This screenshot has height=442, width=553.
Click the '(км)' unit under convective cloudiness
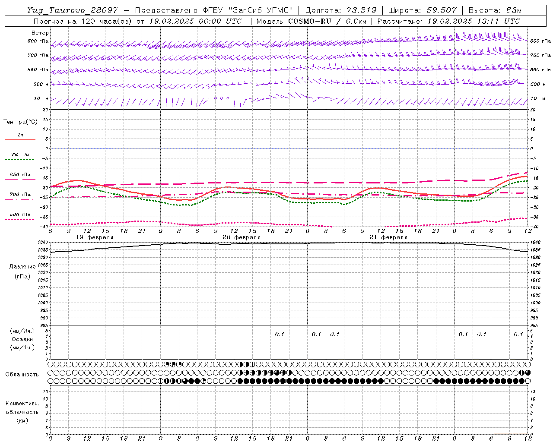point(22,420)
